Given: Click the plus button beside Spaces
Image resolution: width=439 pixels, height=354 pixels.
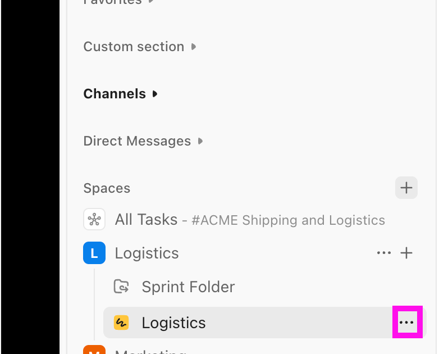Looking at the screenshot, I should tap(406, 188).
